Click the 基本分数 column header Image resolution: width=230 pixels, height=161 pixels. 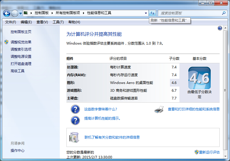click(200, 59)
